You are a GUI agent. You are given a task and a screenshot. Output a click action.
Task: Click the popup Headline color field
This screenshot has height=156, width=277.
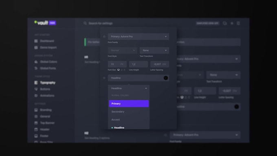pyautogui.click(x=138, y=78)
